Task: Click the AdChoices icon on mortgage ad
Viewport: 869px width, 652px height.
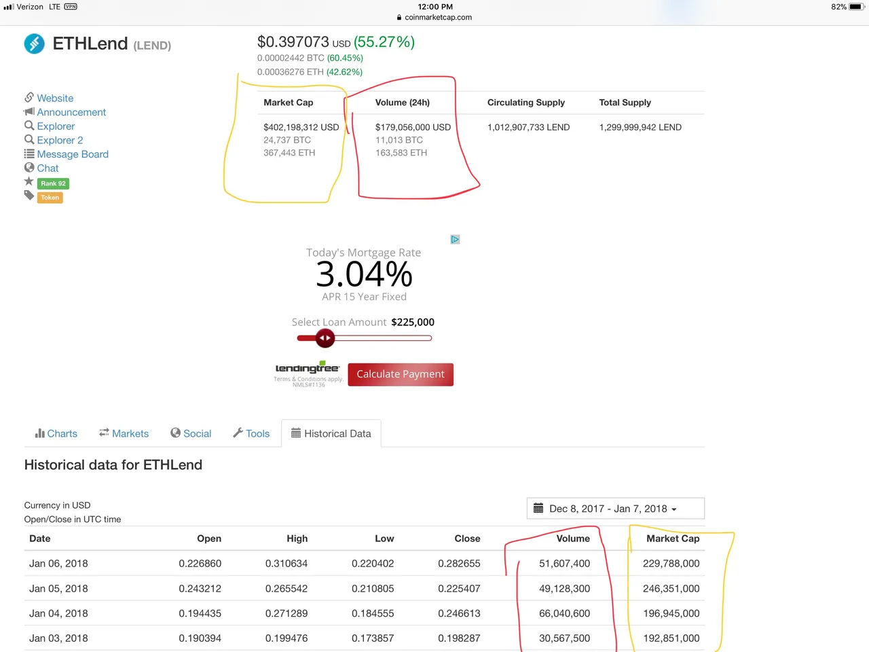Action: [x=455, y=239]
